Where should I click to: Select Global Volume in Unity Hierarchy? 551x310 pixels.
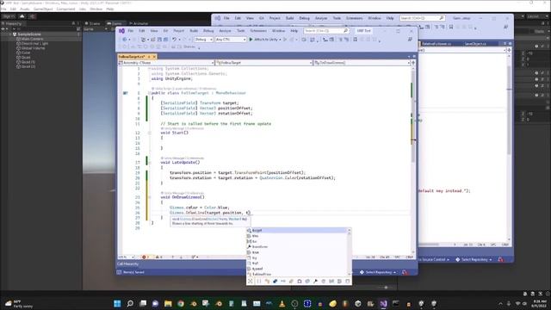coord(33,48)
